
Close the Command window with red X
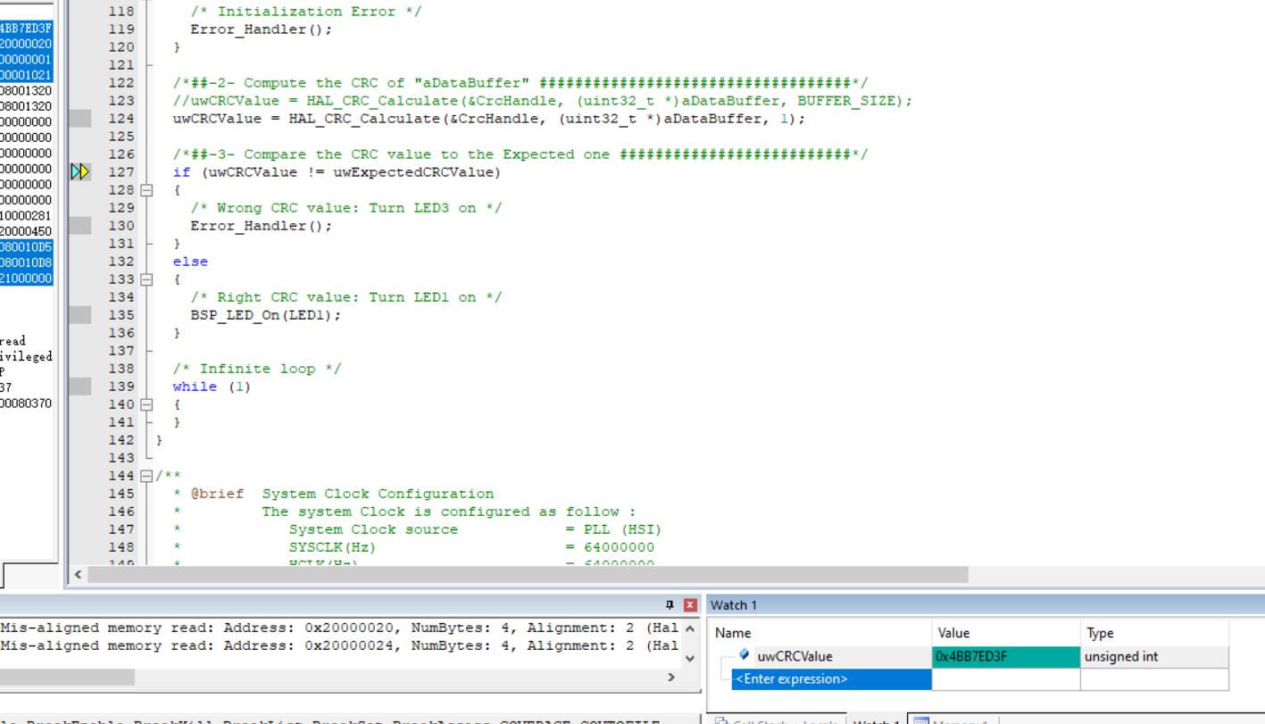click(689, 605)
